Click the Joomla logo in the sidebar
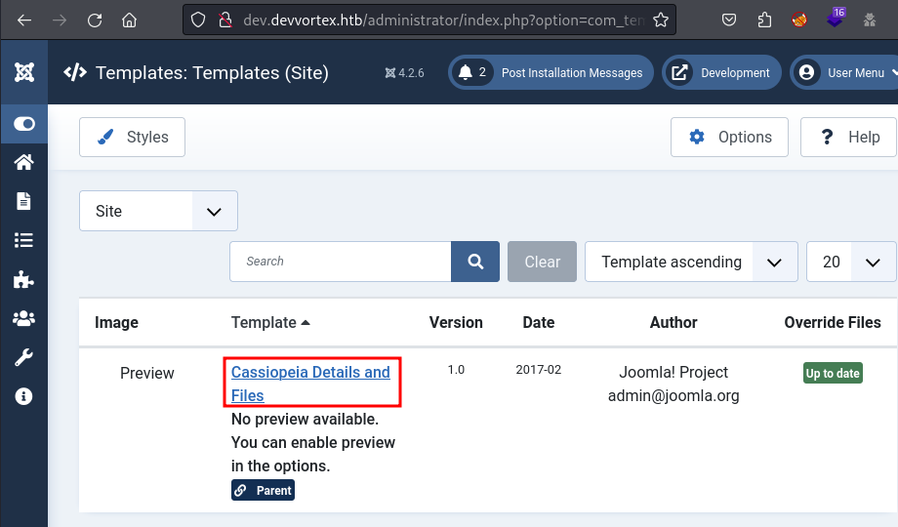The height and width of the screenshot is (527, 898). (24, 72)
